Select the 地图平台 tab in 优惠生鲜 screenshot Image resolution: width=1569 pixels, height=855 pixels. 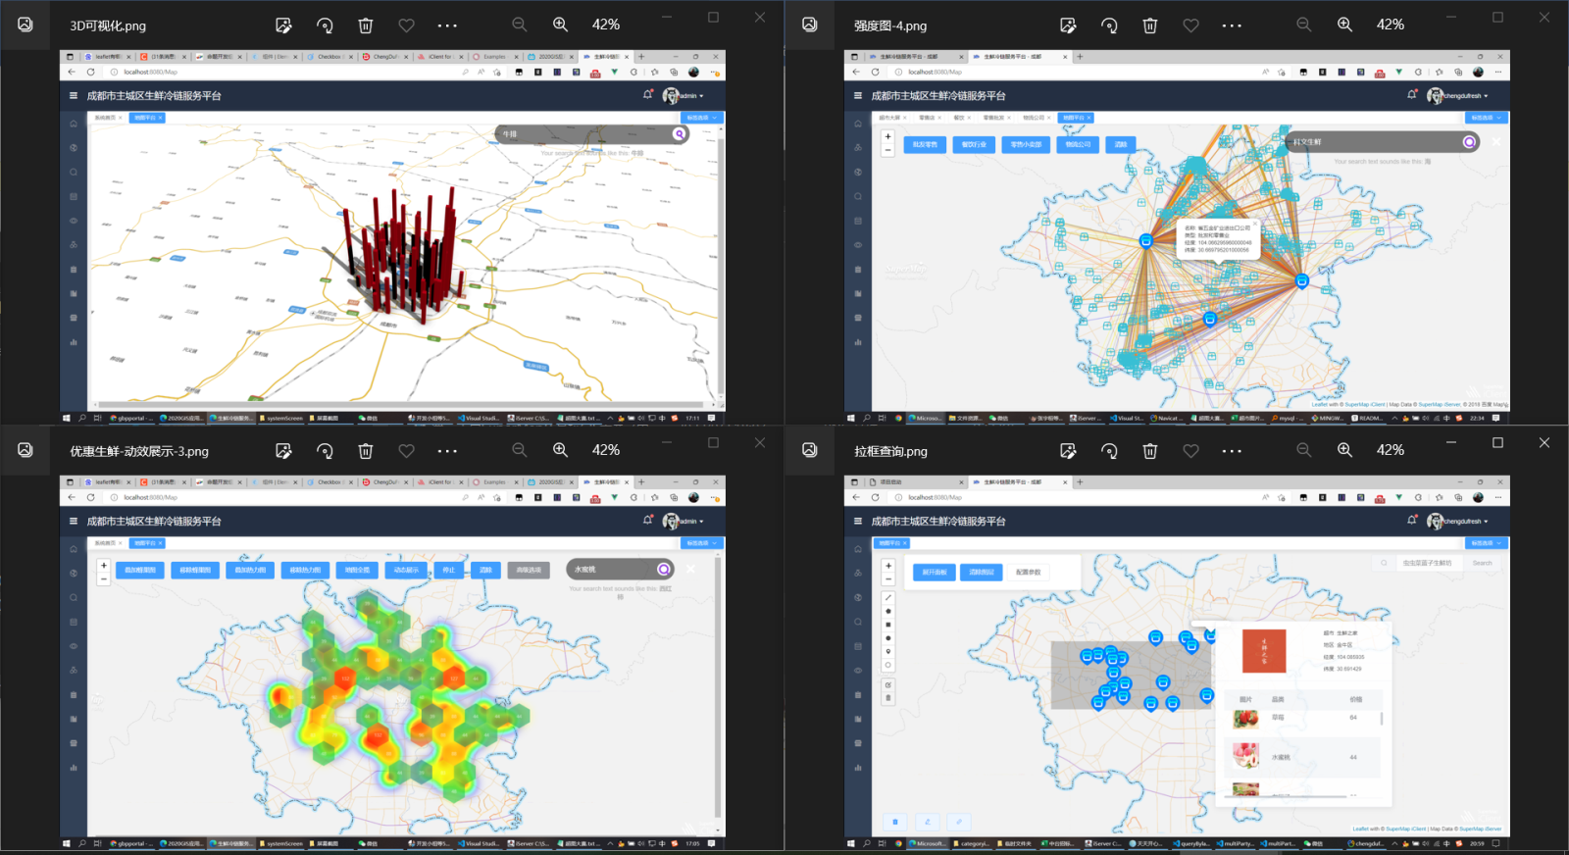tap(146, 543)
